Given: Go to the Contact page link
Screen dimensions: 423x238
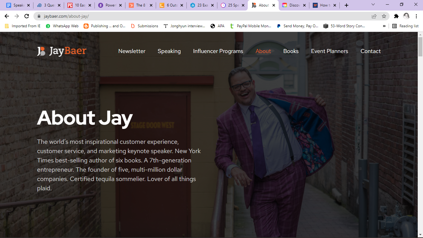Looking at the screenshot, I should point(370,51).
